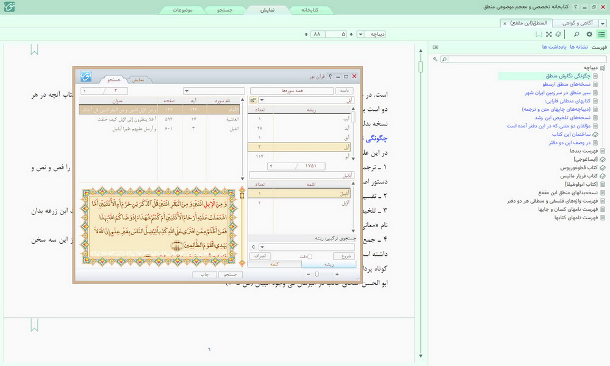The image size is (610, 366).
Task: Zoom in with the plus icon in Quran dialog
Action: pos(337,274)
